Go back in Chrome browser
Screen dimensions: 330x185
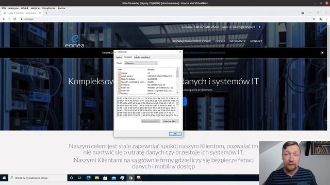(x=4, y=19)
